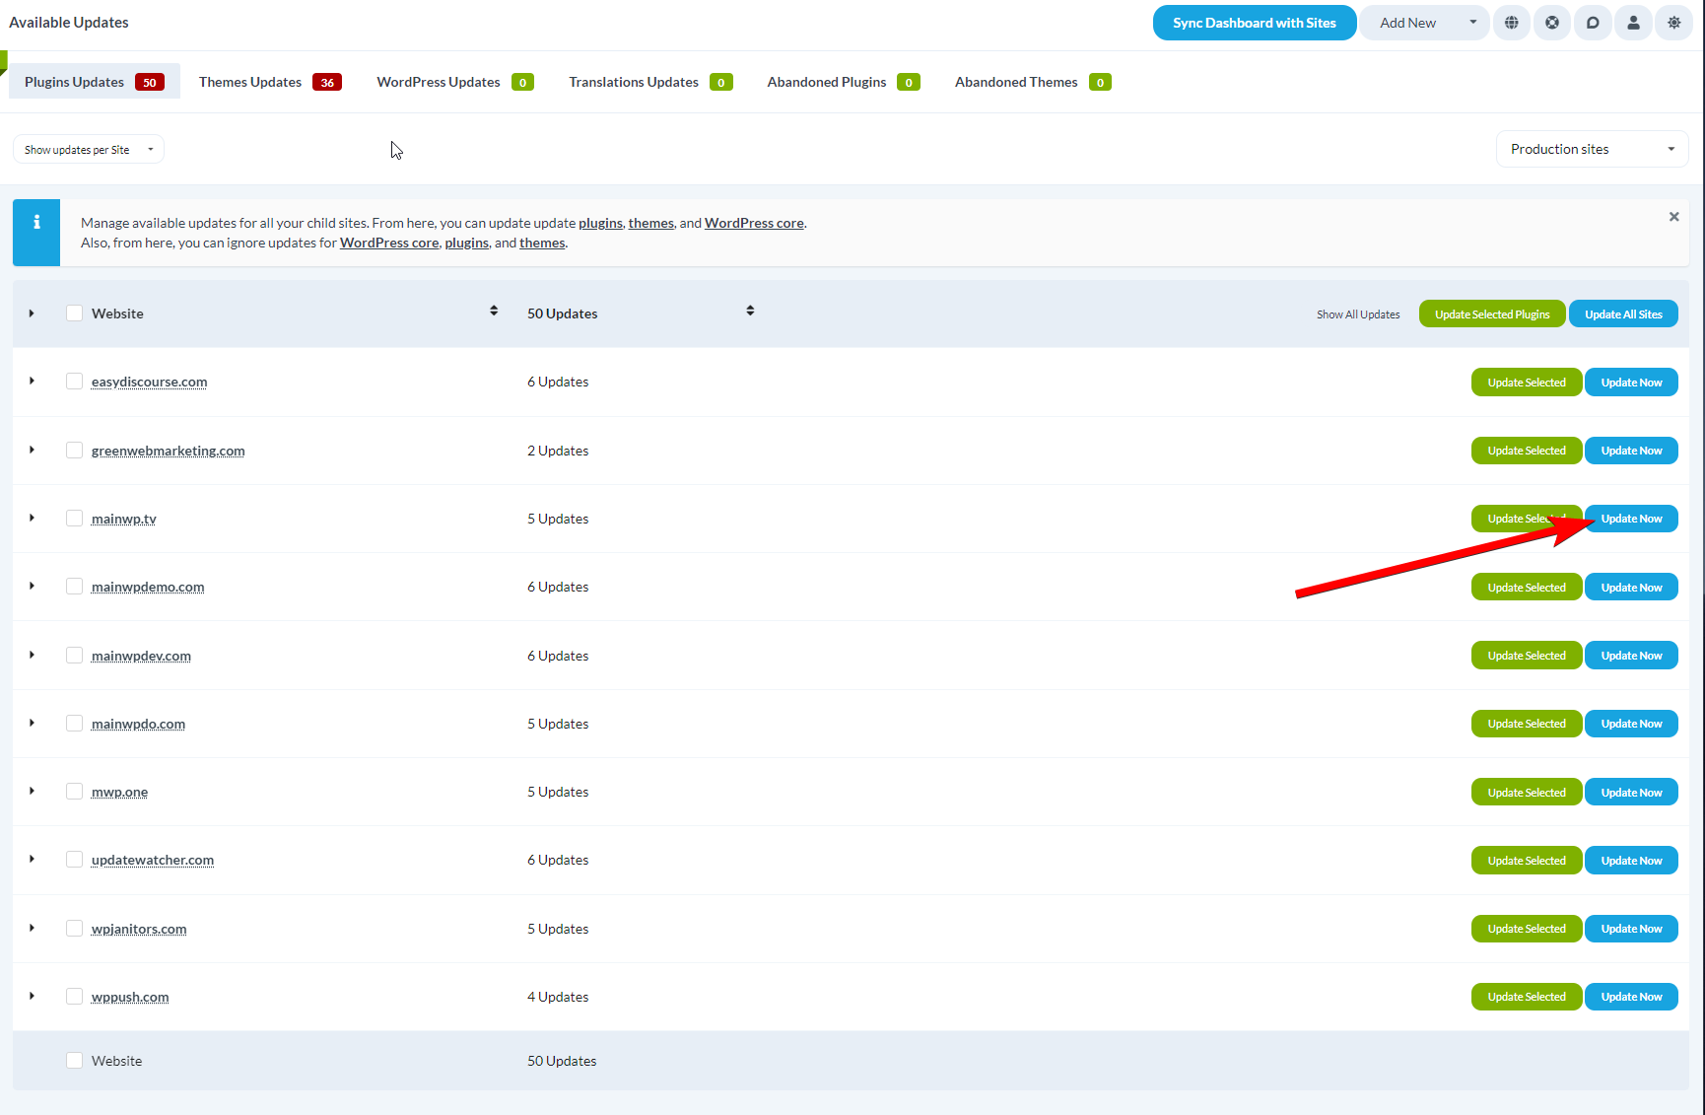Sort the 50 Updates column by its arrows

[750, 310]
